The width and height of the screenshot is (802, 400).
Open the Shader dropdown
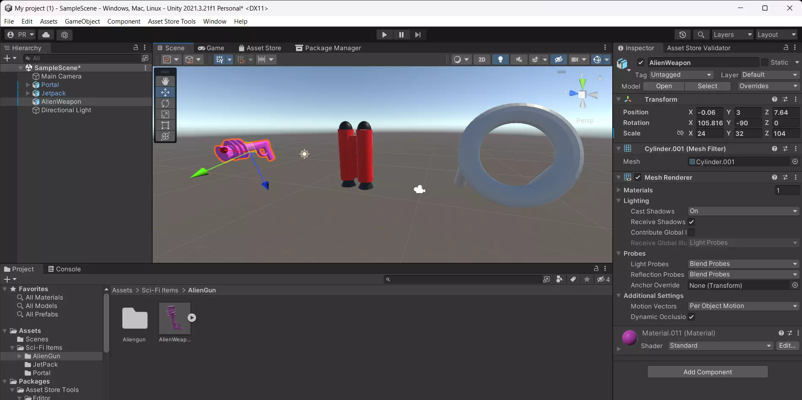coord(721,346)
